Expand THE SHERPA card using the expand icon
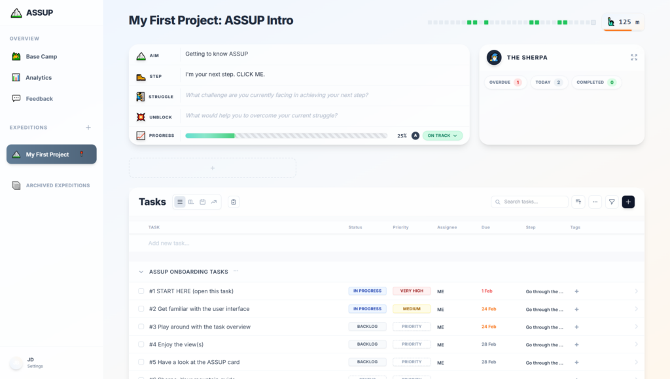The image size is (670, 379). click(x=633, y=57)
